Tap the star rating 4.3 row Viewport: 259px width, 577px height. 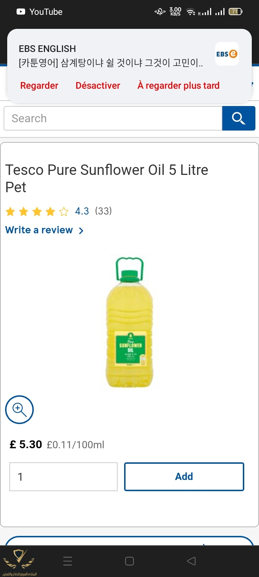coord(59,211)
